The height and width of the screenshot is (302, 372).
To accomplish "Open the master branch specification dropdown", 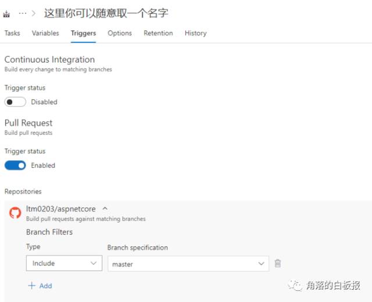I will pyautogui.click(x=188, y=264).
